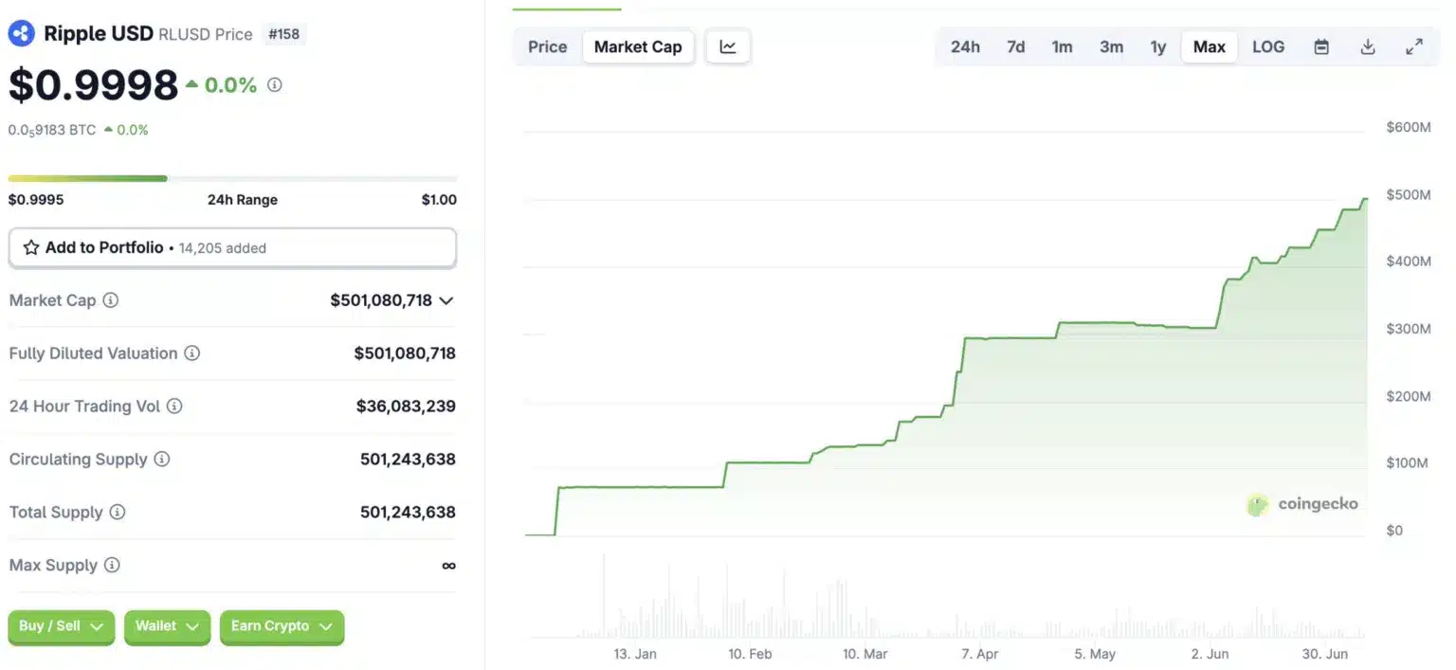Set chart range to 1m
The image size is (1456, 670).
coord(1063,46)
